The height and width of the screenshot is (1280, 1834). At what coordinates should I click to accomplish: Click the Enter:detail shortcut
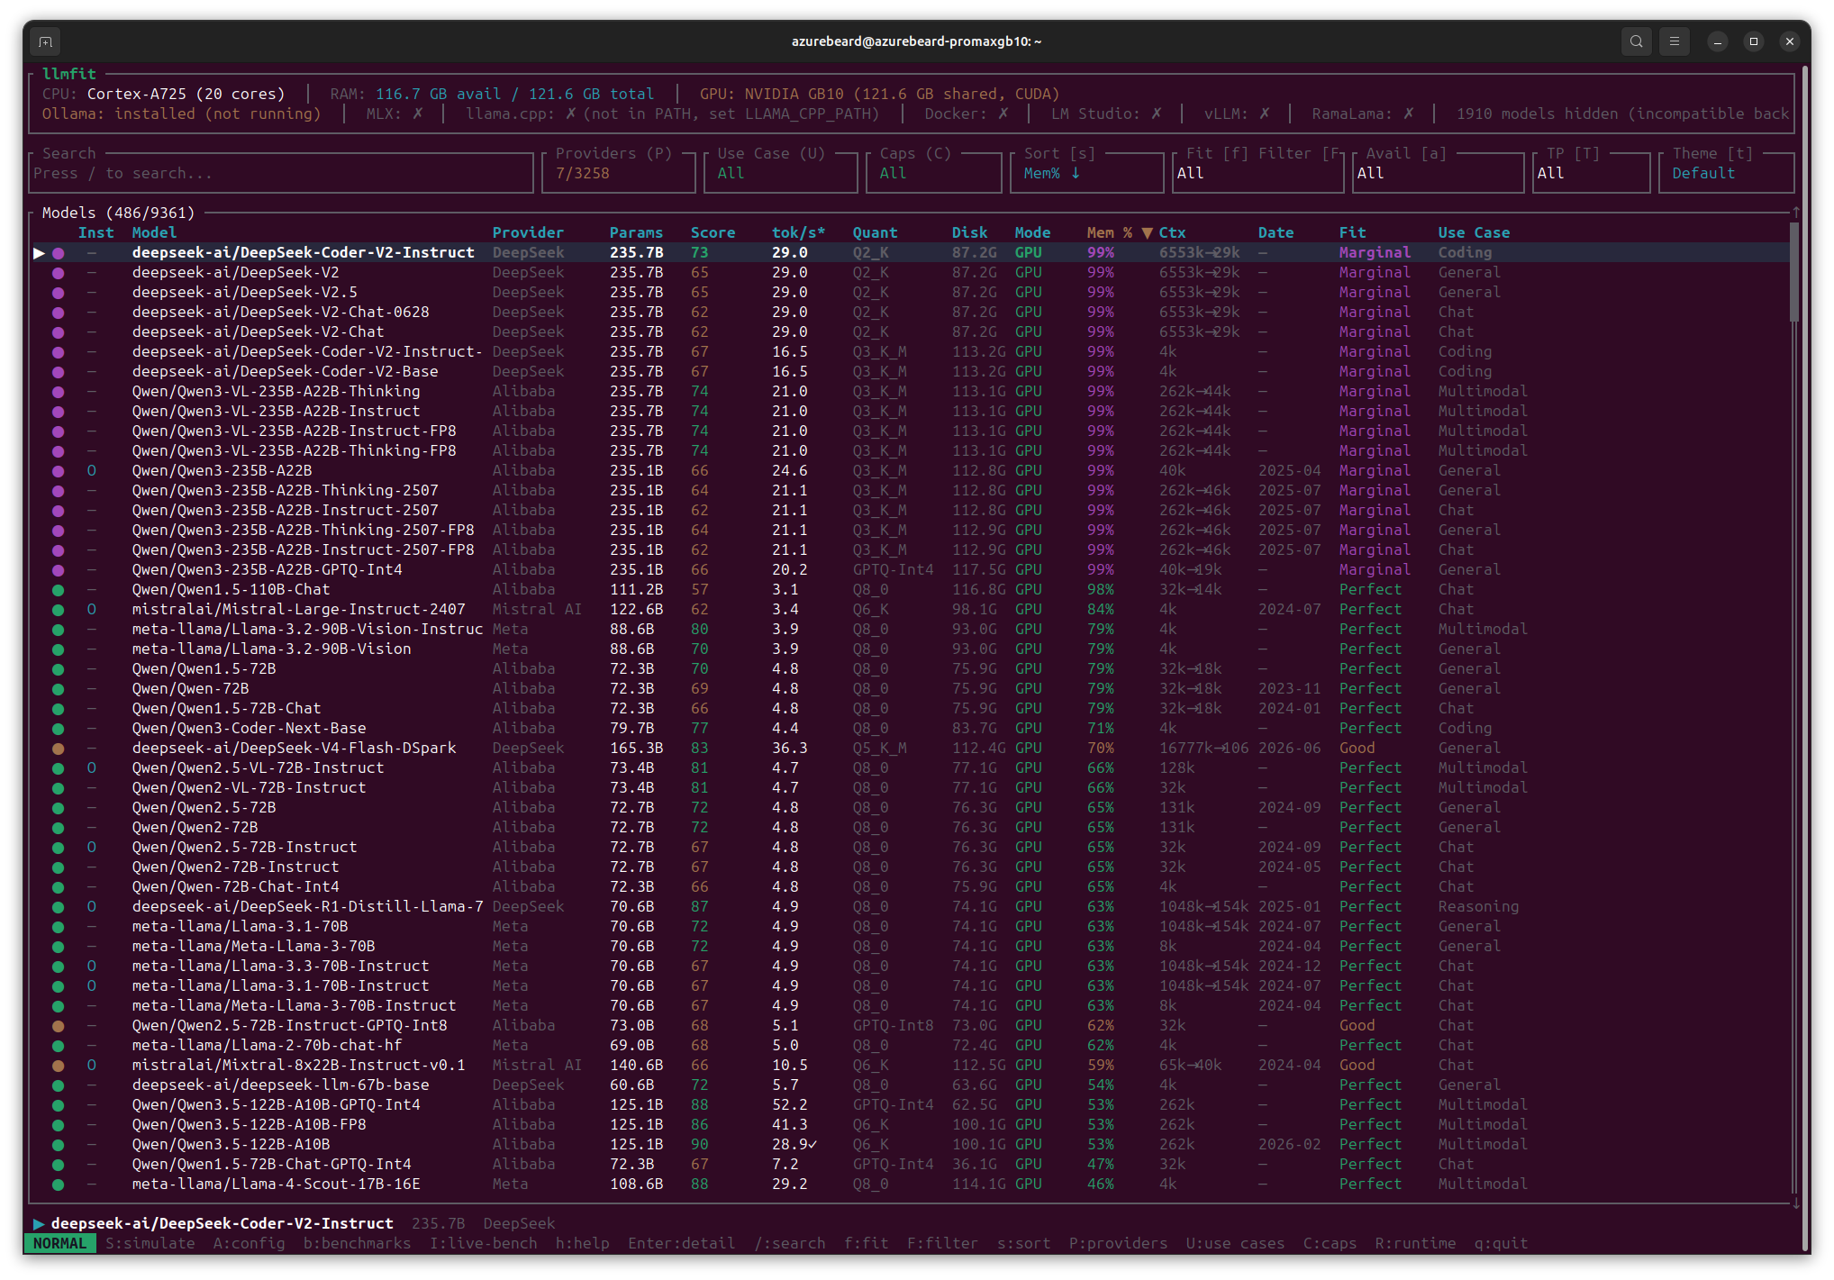(681, 1244)
